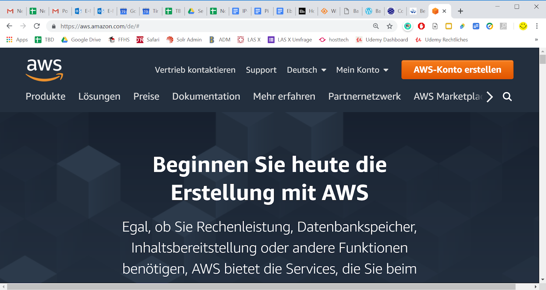The width and height of the screenshot is (546, 290).
Task: Open the hosttech bookmark
Action: pyautogui.click(x=334, y=40)
